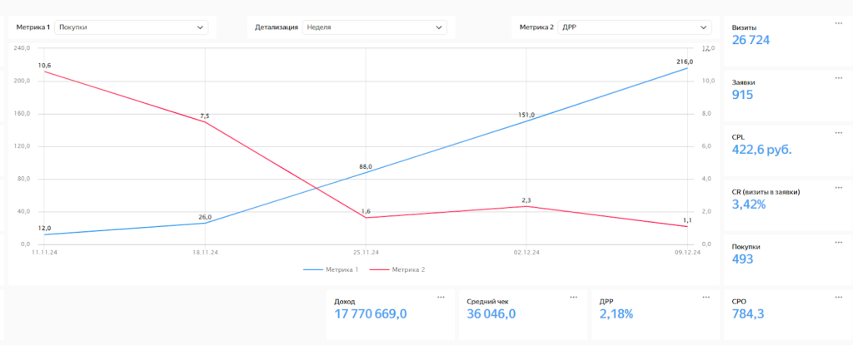Open the Доход card three-dot menu

pos(441,297)
